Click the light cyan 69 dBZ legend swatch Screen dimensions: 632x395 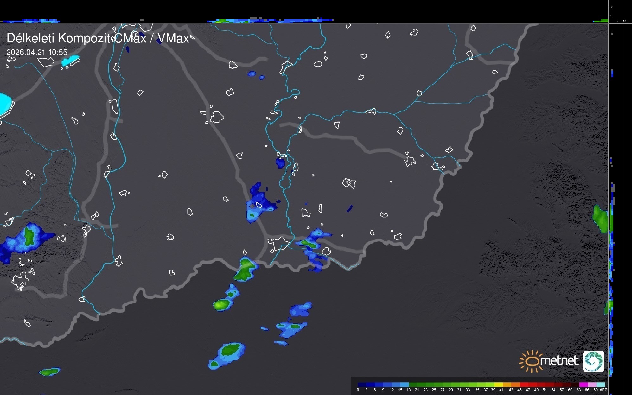pos(600,385)
